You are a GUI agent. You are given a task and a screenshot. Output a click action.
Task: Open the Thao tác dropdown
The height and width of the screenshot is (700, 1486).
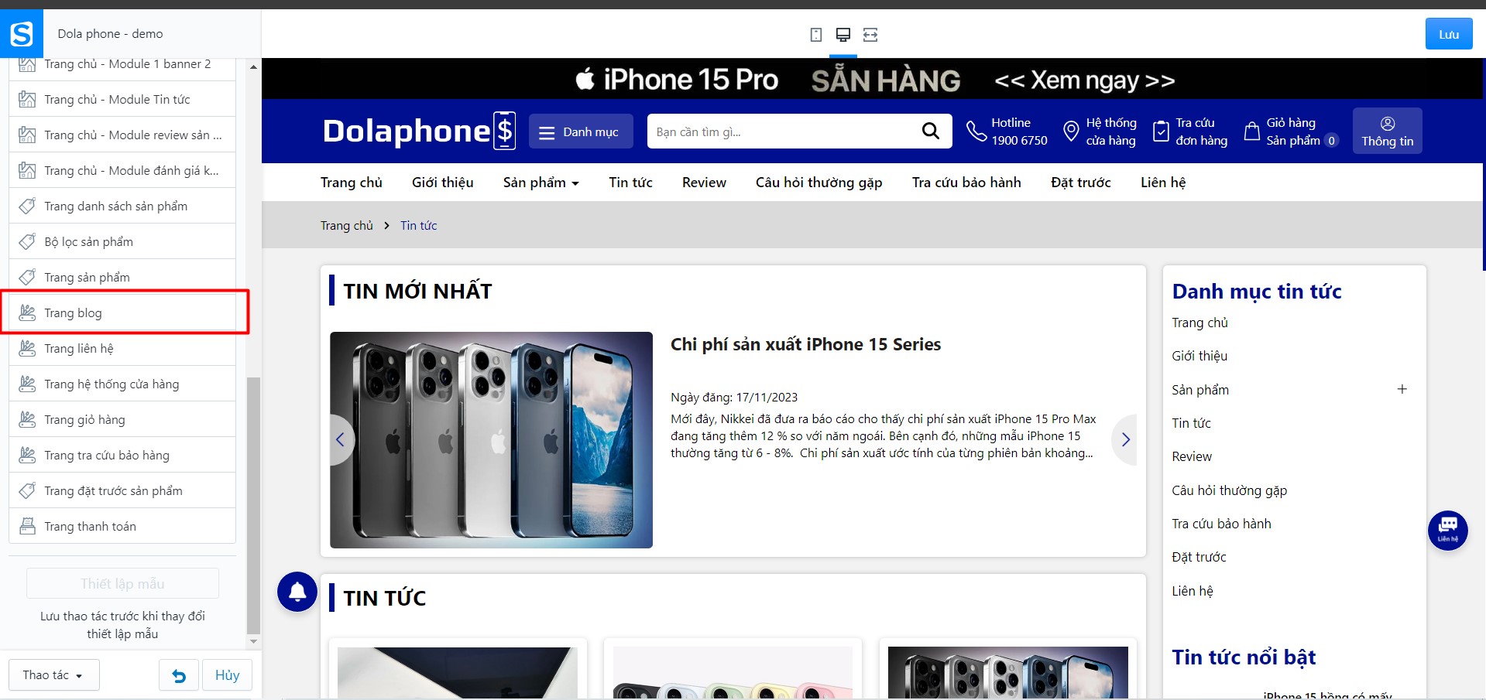(x=54, y=675)
